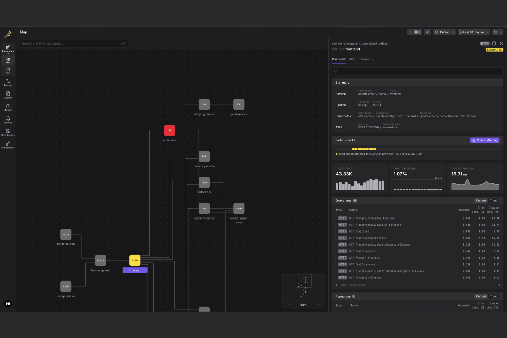
Task: Keep Operations on Current by clicking it
Action: tap(481, 200)
